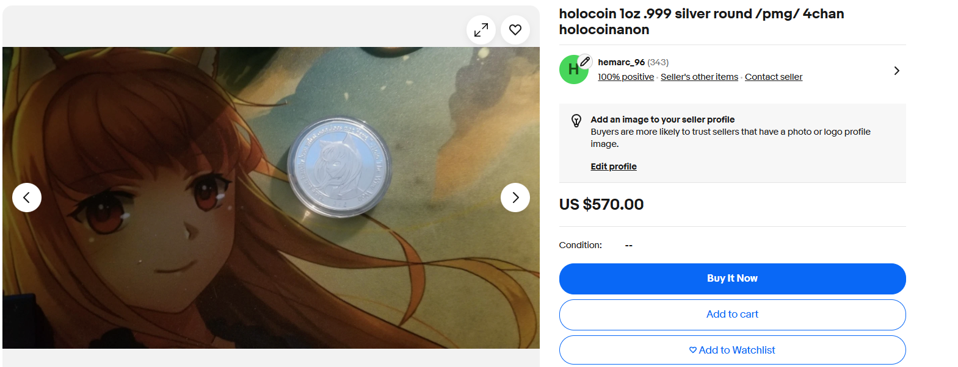Viewport: 958px width, 367px height.
Task: Click the Buy It Now button
Action: [x=732, y=279]
